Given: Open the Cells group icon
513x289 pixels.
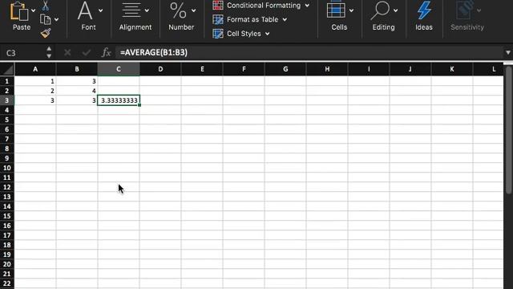Looking at the screenshot, I should coord(336,10).
